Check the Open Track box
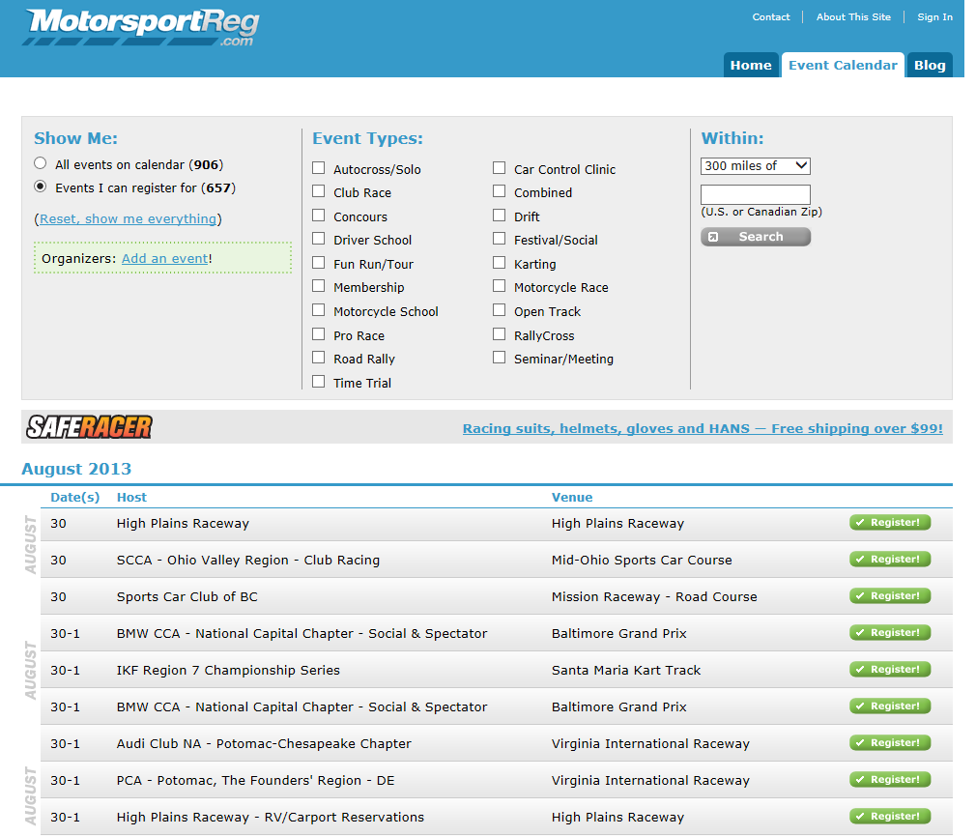The width and height of the screenshot is (976, 836). tap(500, 310)
